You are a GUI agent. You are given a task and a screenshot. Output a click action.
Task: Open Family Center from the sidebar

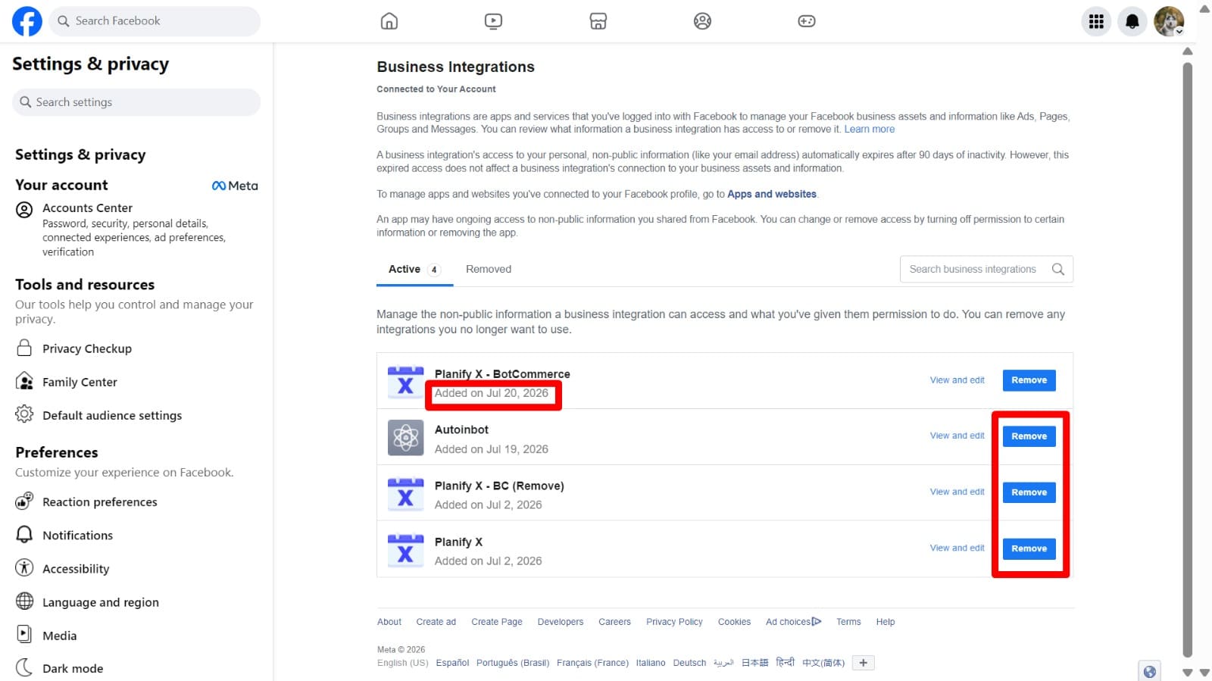click(x=80, y=382)
